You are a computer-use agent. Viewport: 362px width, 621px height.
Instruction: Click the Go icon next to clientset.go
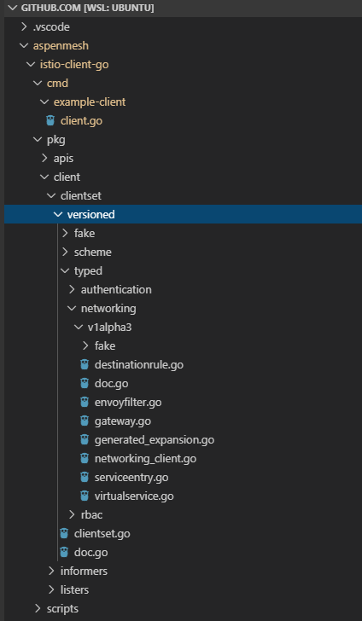(x=64, y=533)
